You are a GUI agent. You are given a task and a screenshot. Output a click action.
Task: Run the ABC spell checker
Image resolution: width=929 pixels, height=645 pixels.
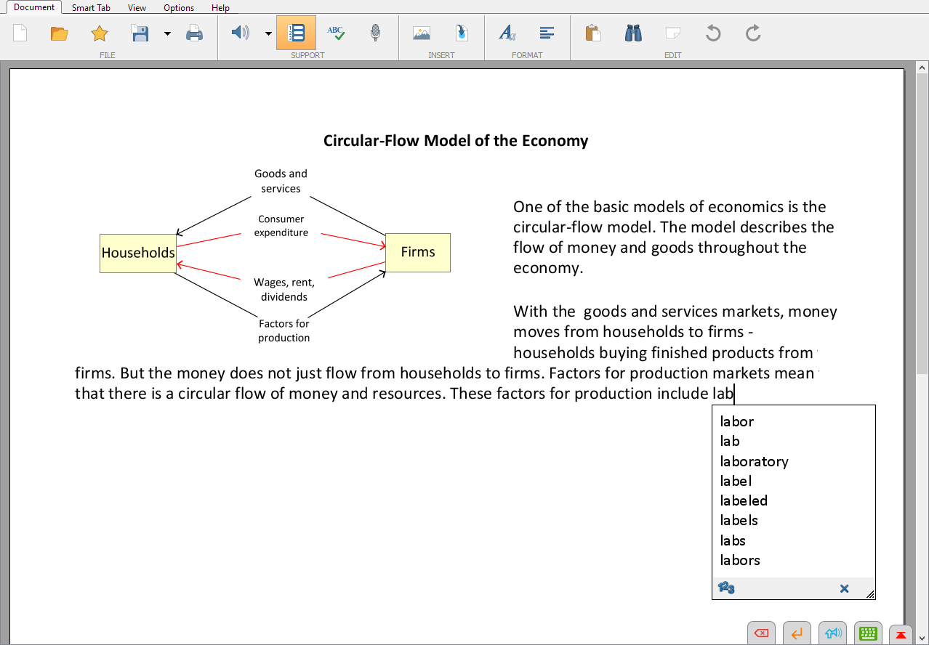point(335,33)
